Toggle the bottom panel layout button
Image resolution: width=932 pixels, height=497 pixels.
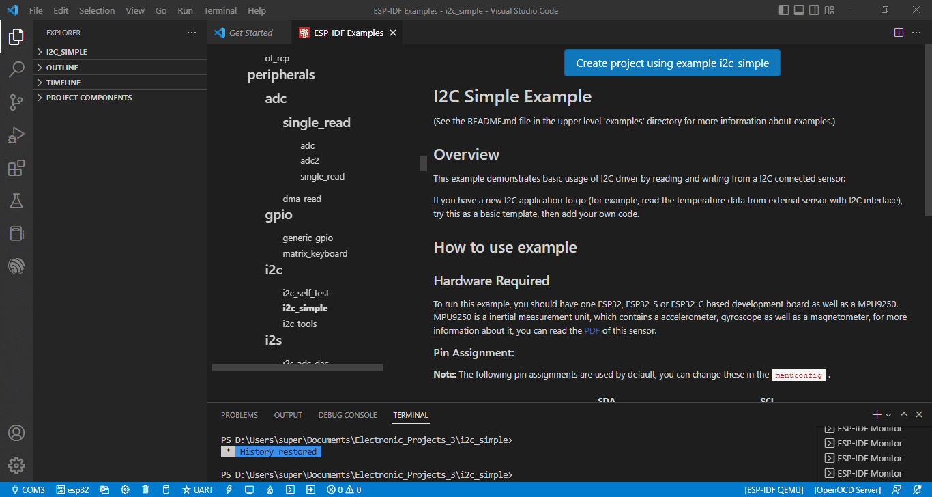pyautogui.click(x=799, y=10)
